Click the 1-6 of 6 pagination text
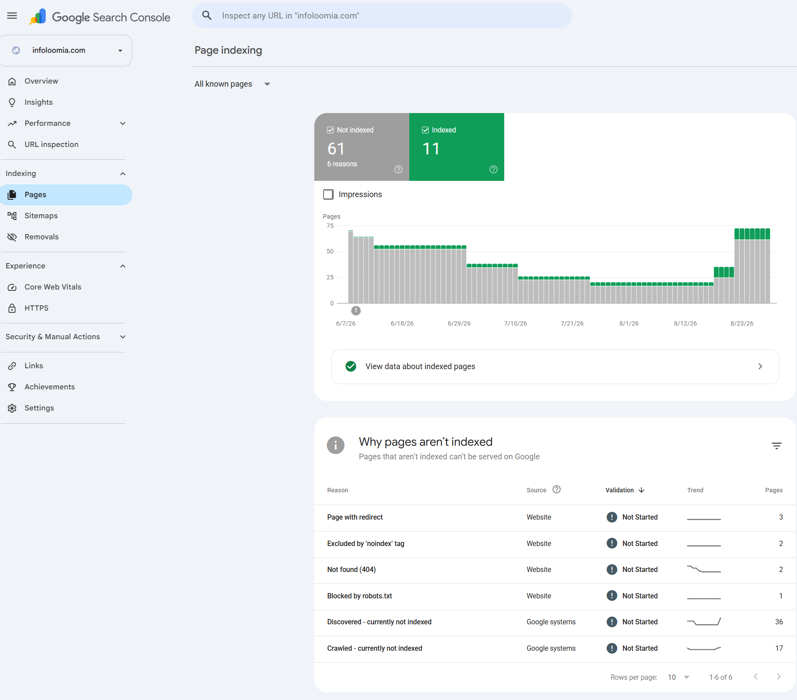Viewport: 797px width, 700px height. tap(721, 677)
